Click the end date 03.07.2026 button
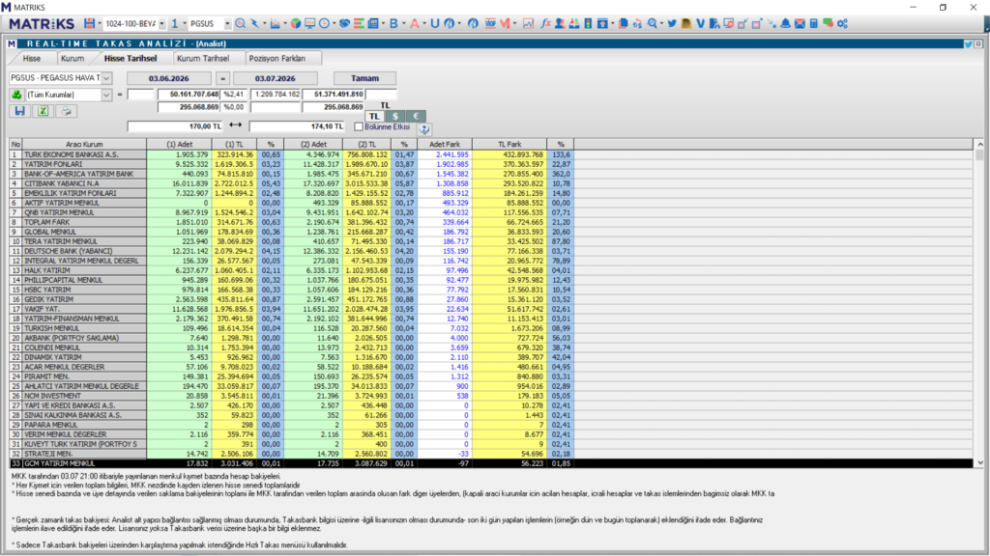This screenshot has height=556, width=990. pos(276,78)
